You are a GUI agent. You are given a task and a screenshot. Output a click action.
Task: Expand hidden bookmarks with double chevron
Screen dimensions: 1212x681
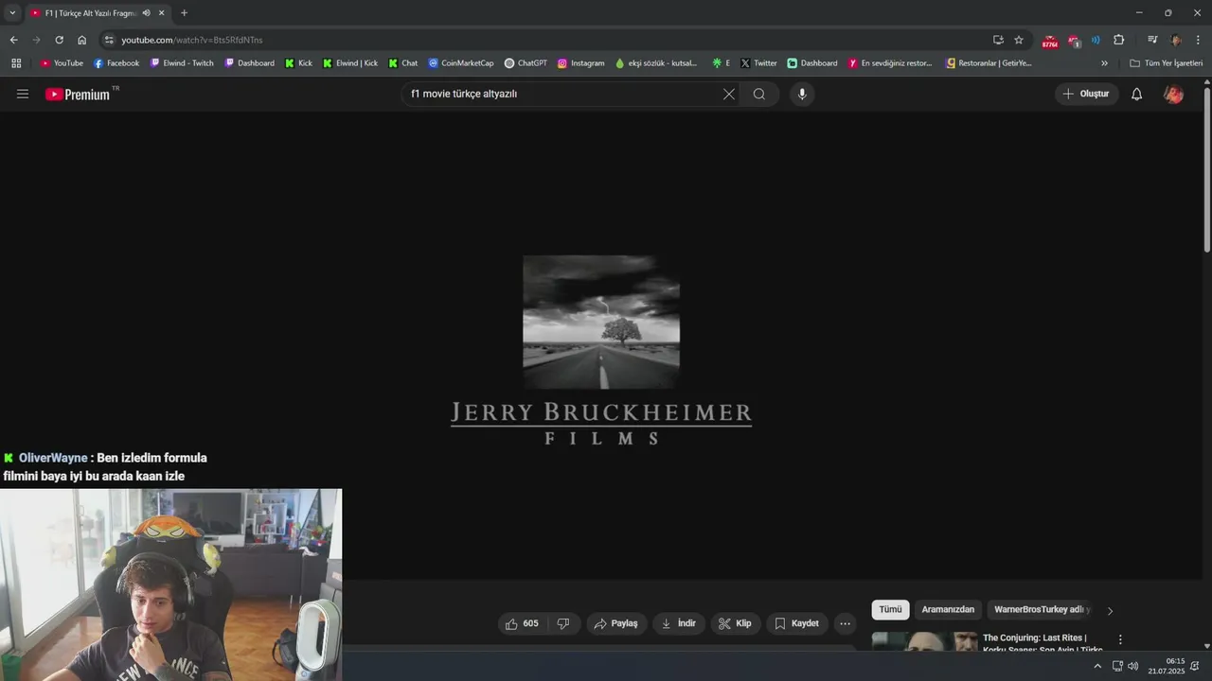coord(1104,63)
